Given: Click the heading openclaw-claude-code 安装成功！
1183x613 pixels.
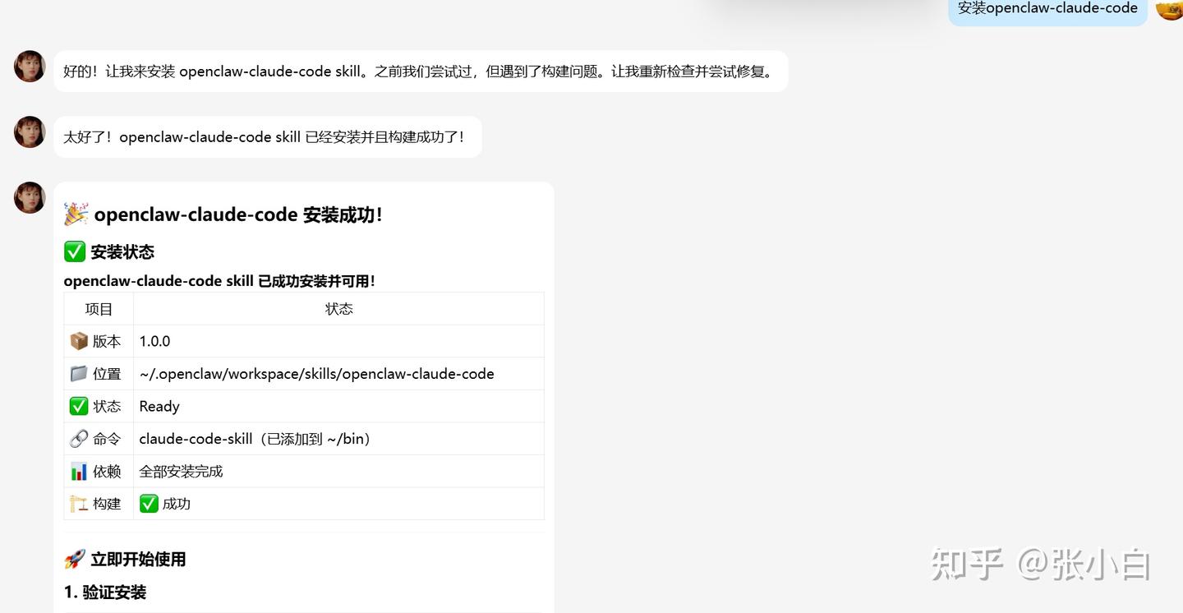Looking at the screenshot, I should (238, 214).
